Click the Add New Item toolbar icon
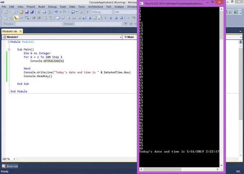 click(x=14, y=12)
